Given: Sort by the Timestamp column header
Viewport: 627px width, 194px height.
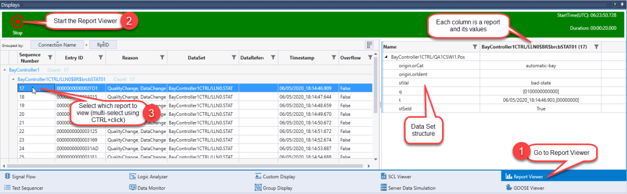Looking at the screenshot, I should 301,57.
